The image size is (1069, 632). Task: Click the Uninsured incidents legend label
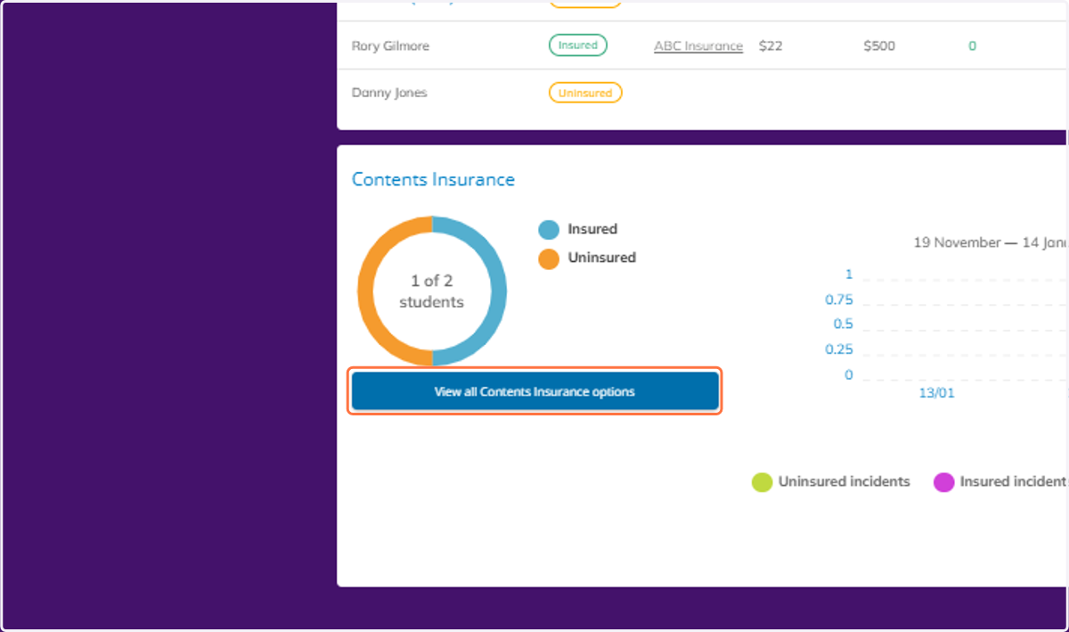click(x=845, y=481)
